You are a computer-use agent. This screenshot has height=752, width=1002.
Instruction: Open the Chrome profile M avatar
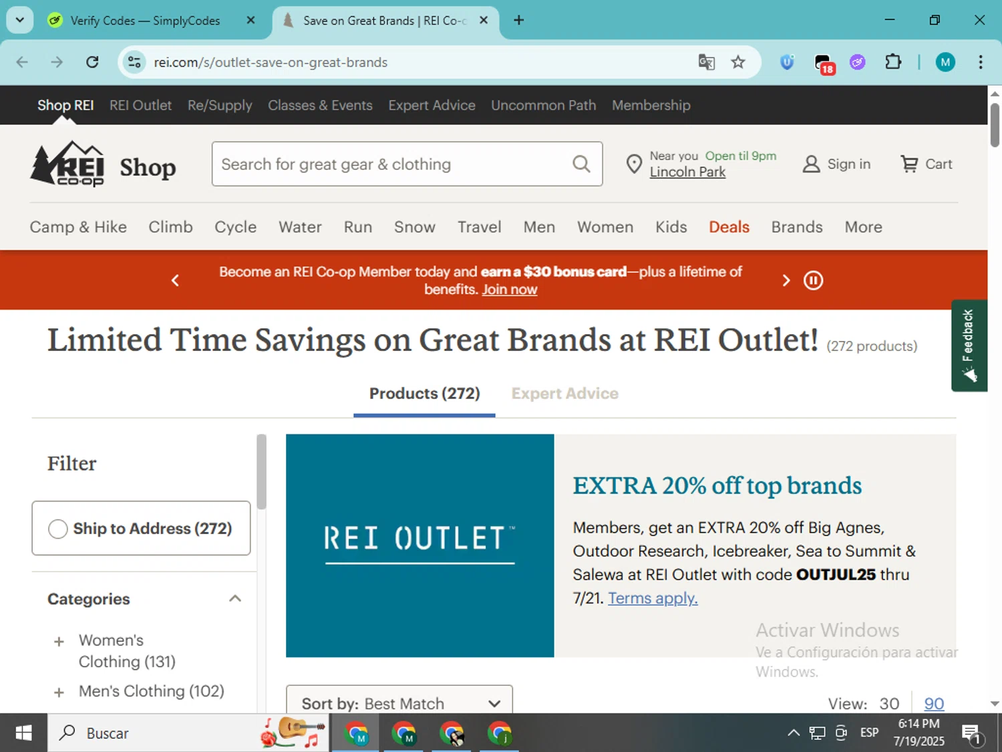coord(945,62)
